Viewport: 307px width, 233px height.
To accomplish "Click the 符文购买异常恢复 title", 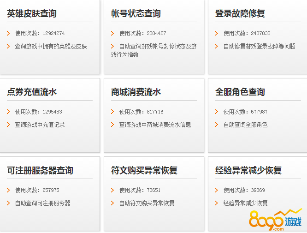I will (144, 171).
